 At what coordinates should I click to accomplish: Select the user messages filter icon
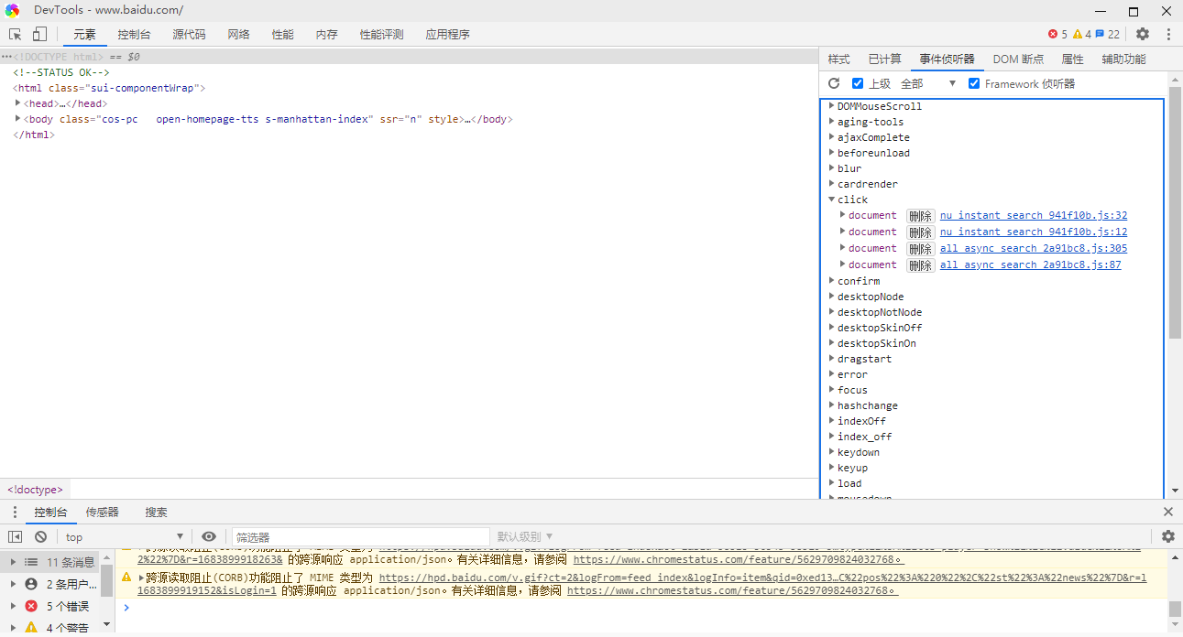31,584
